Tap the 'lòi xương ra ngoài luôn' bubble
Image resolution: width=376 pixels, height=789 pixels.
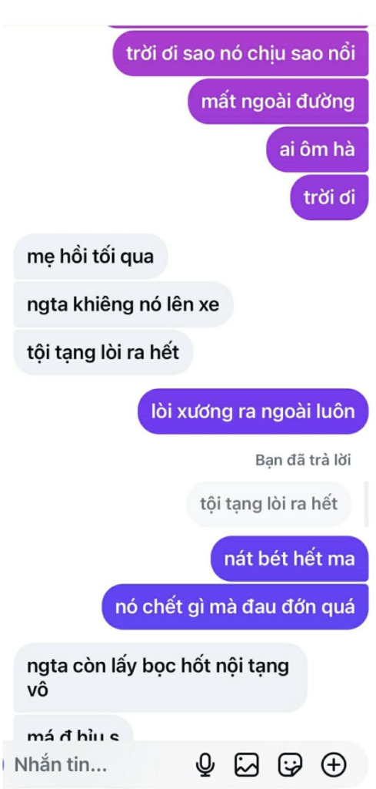coord(253,411)
